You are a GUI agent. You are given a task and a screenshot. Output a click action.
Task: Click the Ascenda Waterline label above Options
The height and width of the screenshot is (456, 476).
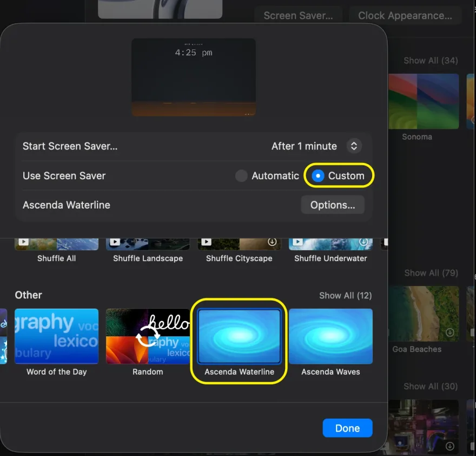[67, 205]
